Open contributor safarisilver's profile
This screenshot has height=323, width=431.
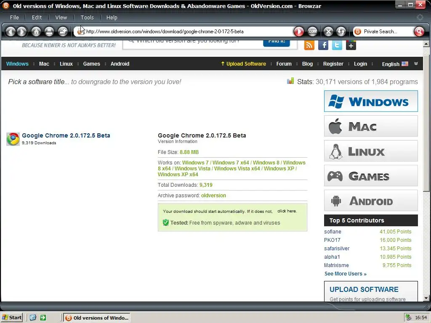point(337,249)
